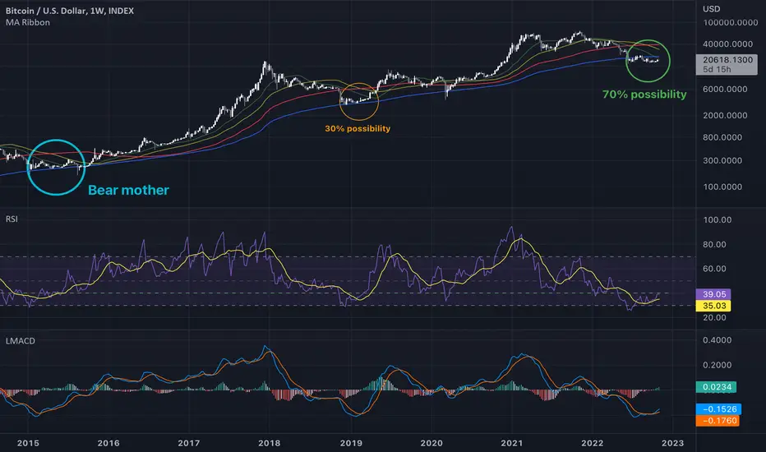Click the USD currency label
Image resolution: width=766 pixels, height=452 pixels.
(x=711, y=9)
